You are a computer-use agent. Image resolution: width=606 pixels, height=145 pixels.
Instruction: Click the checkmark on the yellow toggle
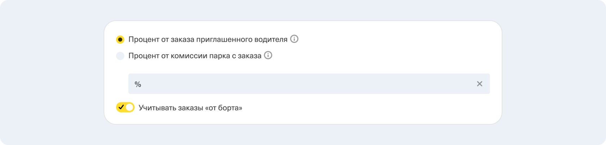121,107
